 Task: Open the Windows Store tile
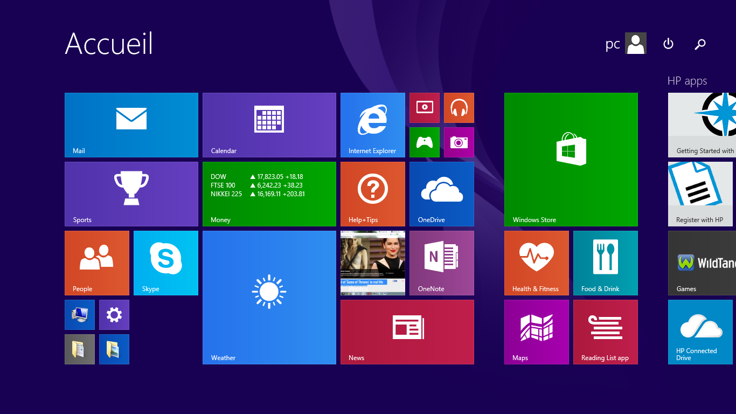(x=571, y=160)
